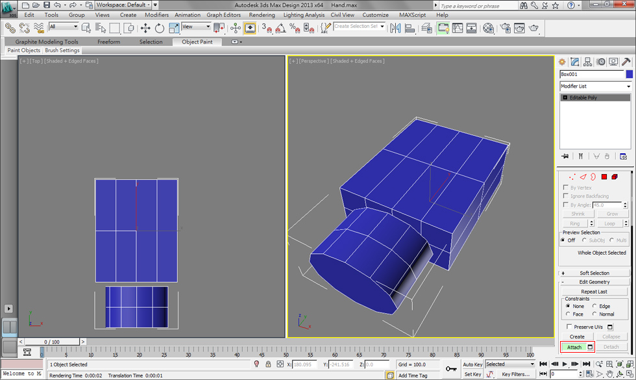Screen dimensions: 636x380
Task: Open the Rendering menu
Action: 262,15
